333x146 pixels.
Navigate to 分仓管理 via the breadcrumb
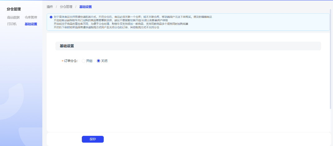coord(66,6)
